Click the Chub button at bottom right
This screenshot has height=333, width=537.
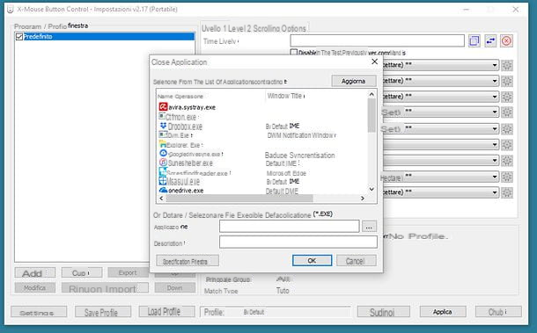pos(498,312)
